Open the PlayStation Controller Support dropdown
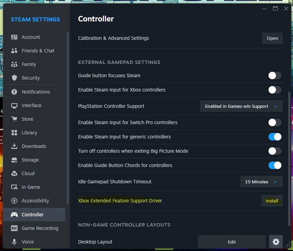 [241, 106]
